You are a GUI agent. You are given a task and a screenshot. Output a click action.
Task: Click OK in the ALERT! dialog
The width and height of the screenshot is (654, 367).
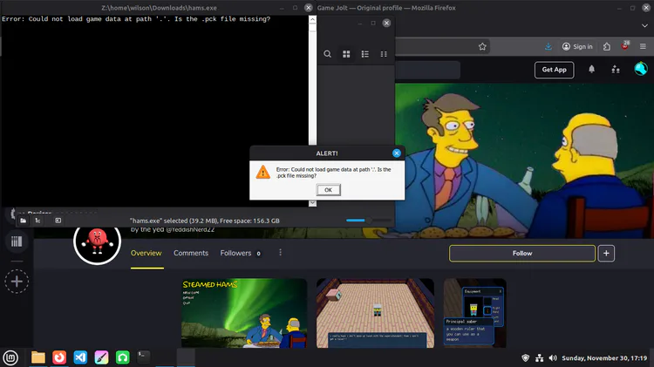328,190
